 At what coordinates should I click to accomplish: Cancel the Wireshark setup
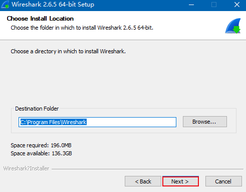coord(223,181)
